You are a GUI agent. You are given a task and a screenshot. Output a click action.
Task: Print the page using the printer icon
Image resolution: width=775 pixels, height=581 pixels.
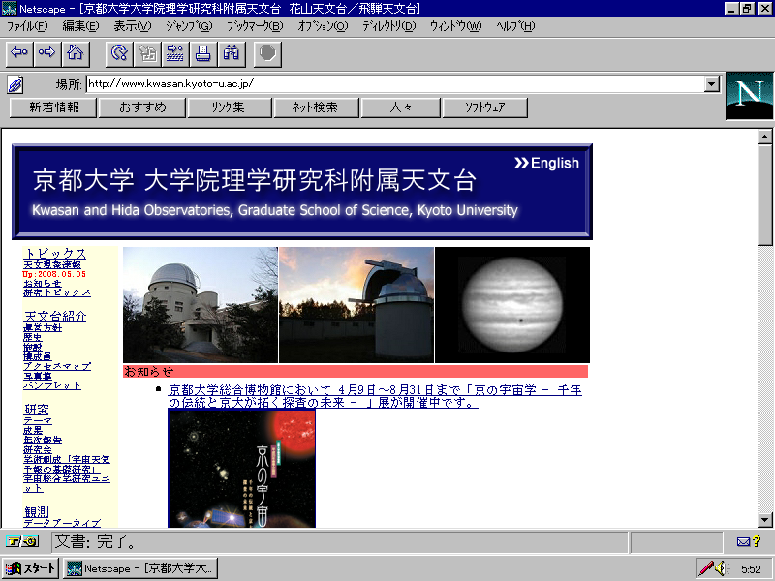click(203, 53)
